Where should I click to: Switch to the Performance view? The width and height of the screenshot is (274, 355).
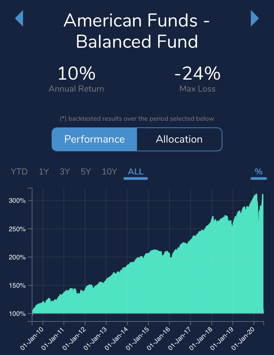pyautogui.click(x=94, y=139)
